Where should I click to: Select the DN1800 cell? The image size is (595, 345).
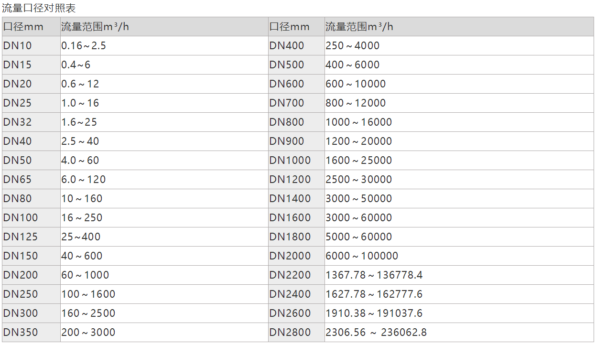pyautogui.click(x=290, y=237)
